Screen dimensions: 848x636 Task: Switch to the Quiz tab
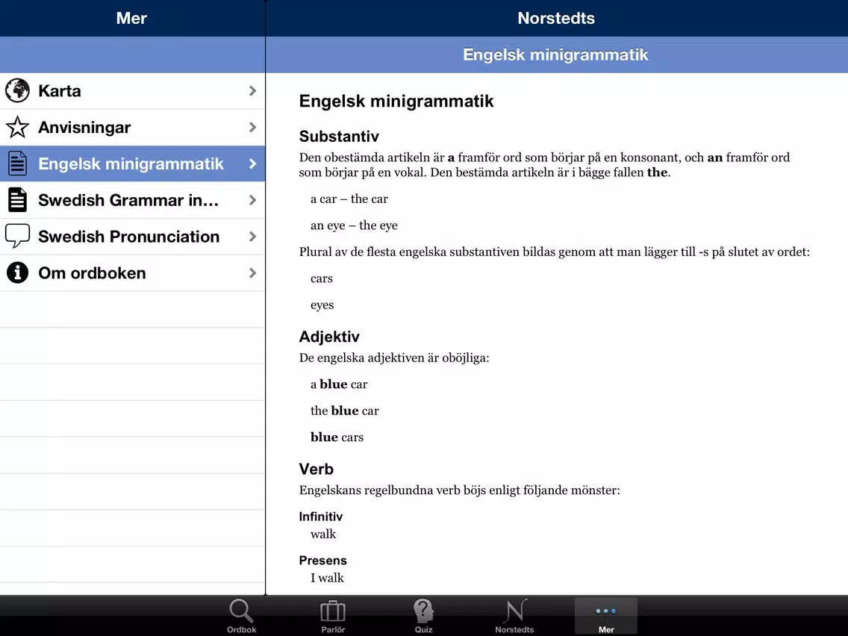[423, 616]
